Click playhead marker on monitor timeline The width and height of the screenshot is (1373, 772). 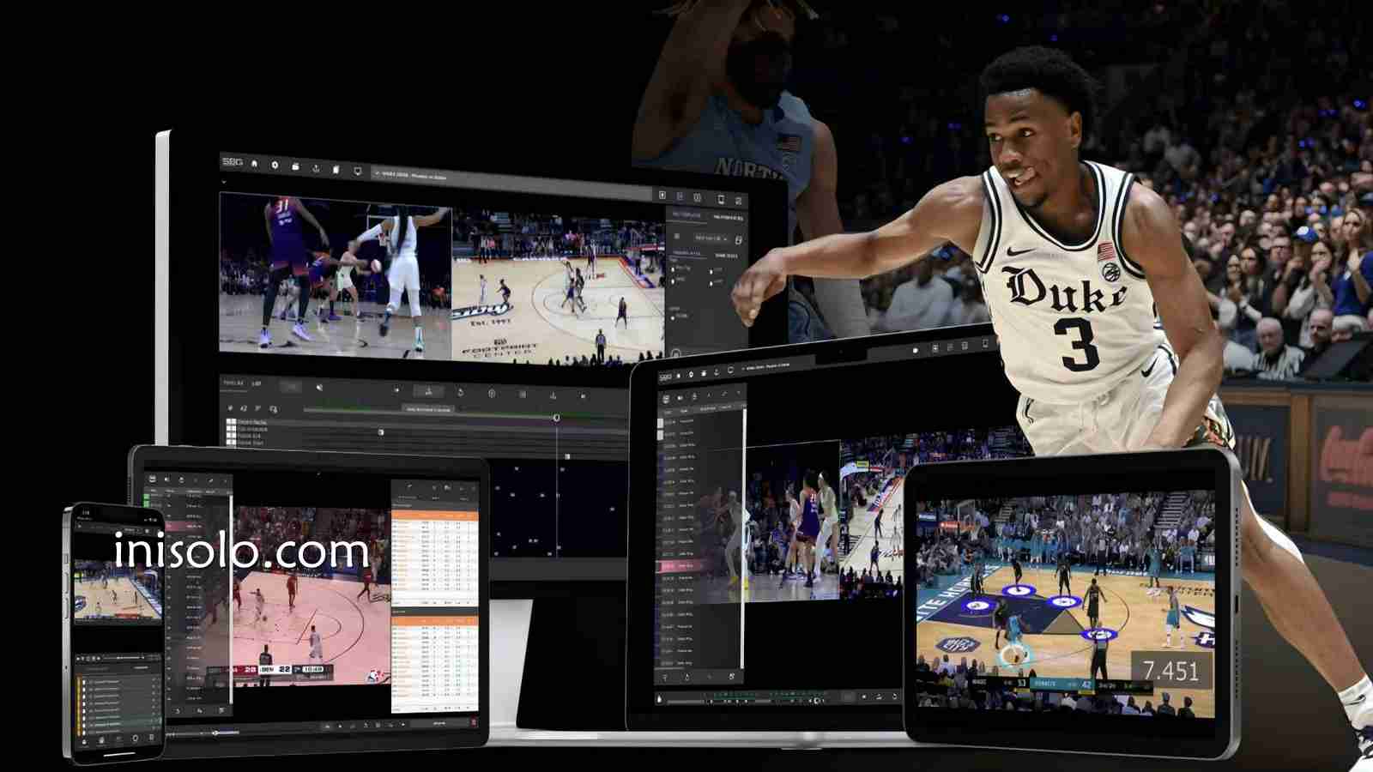pyautogui.click(x=556, y=418)
